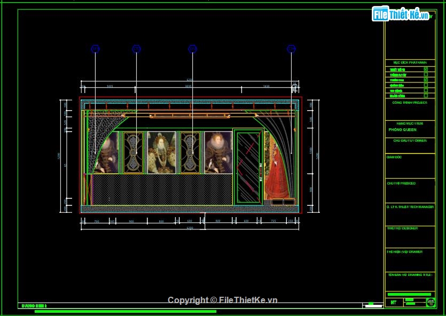The height and width of the screenshot is (316, 446).
Task: Select the '735' dimension text
Action: [273, 221]
